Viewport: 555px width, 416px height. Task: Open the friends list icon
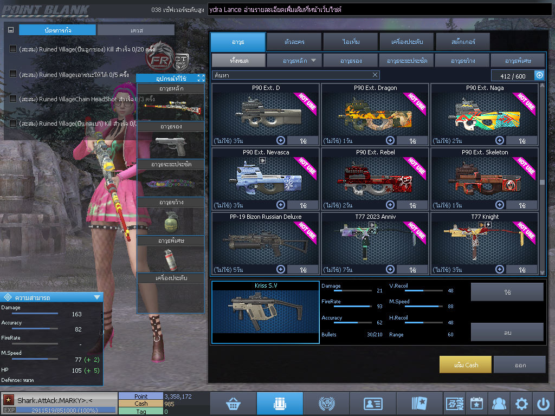point(499,404)
